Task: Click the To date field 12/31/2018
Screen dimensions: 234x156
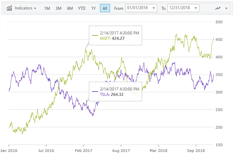Action: click(179, 8)
